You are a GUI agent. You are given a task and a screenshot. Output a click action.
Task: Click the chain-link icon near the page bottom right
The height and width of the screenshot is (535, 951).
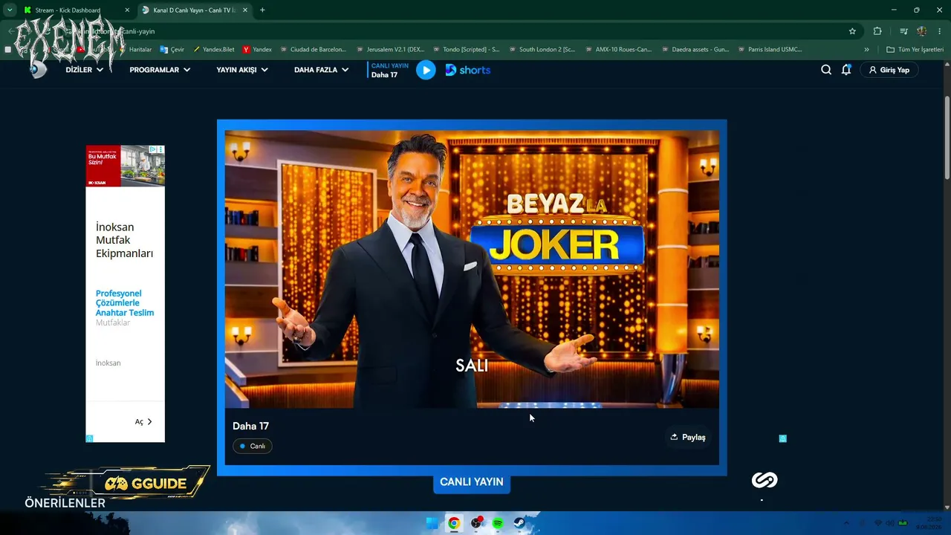764,480
